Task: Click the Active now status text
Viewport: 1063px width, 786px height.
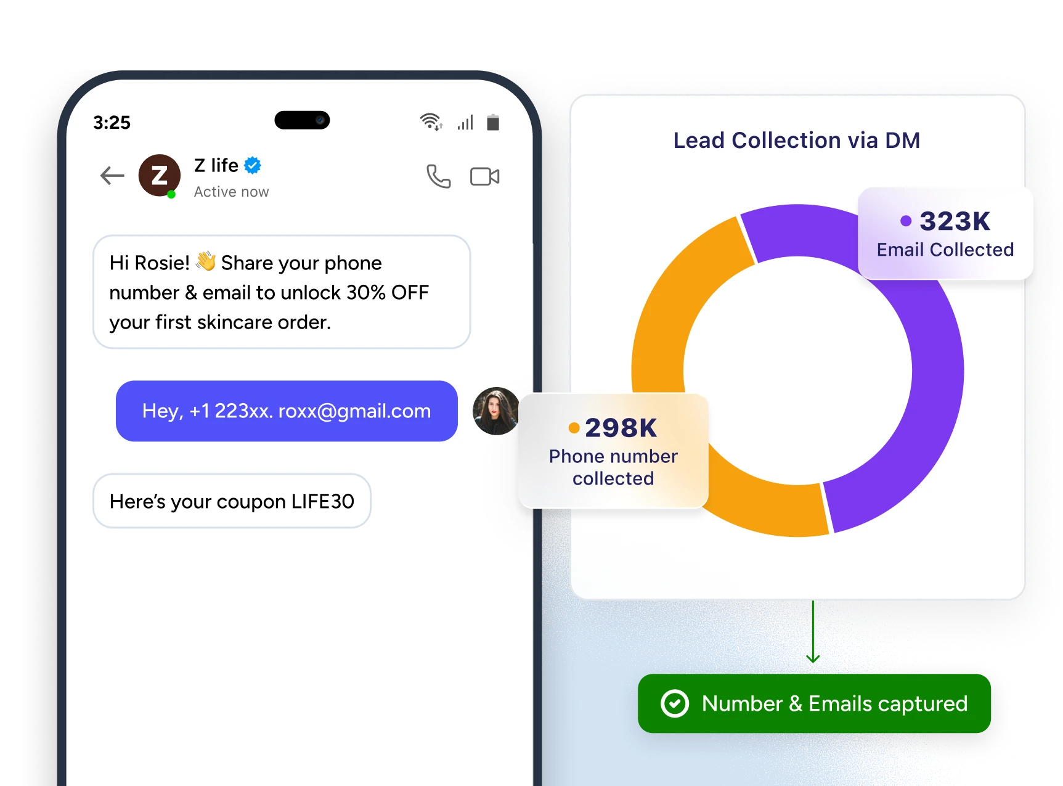Action: (231, 192)
